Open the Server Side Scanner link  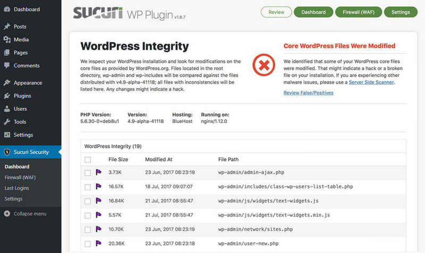coord(371,82)
